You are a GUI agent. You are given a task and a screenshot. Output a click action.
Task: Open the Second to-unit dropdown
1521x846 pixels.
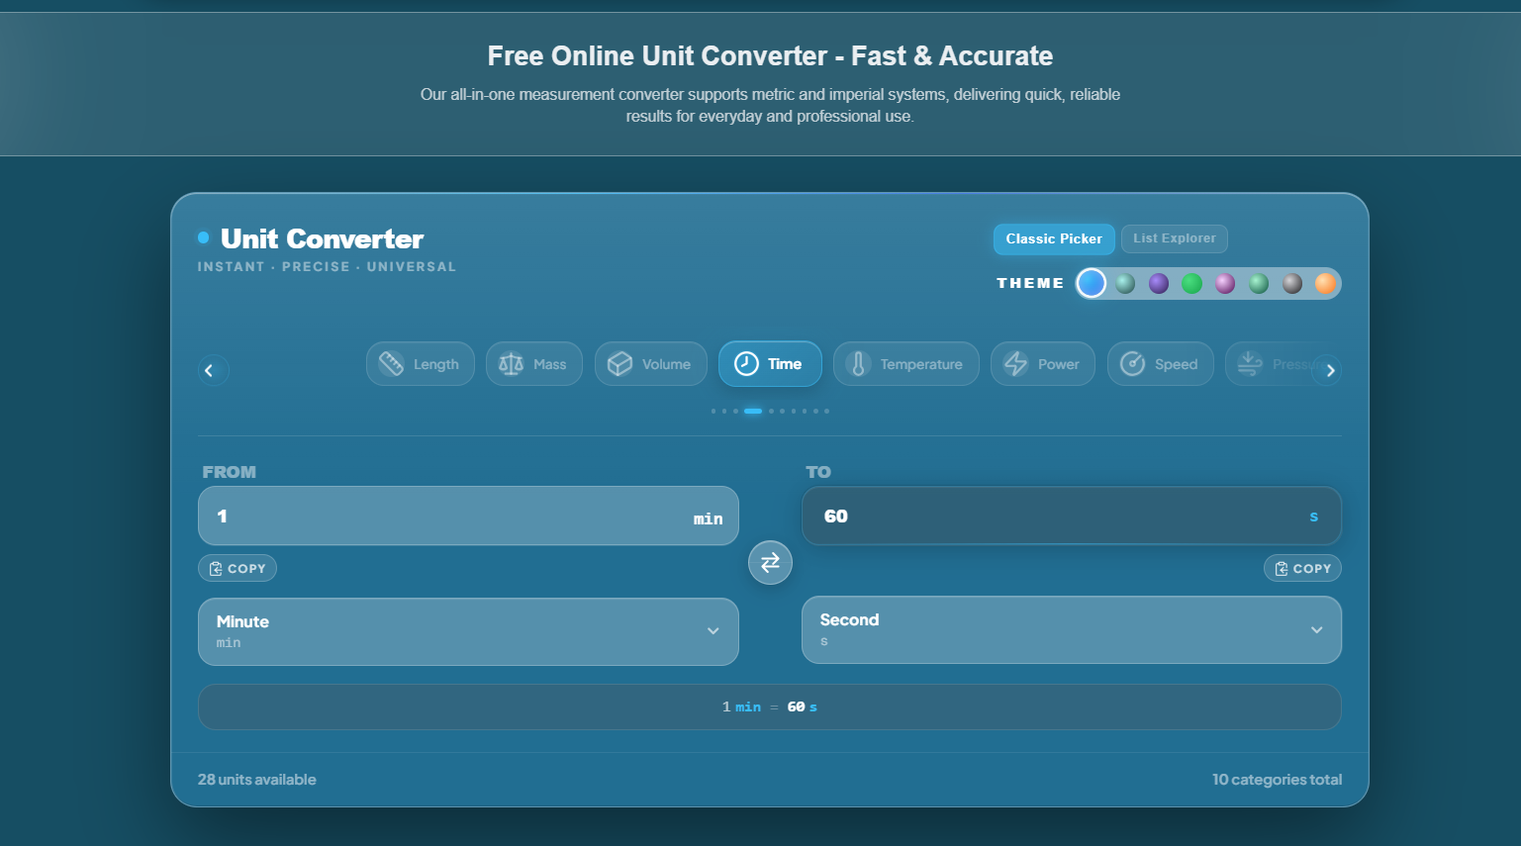(1072, 629)
